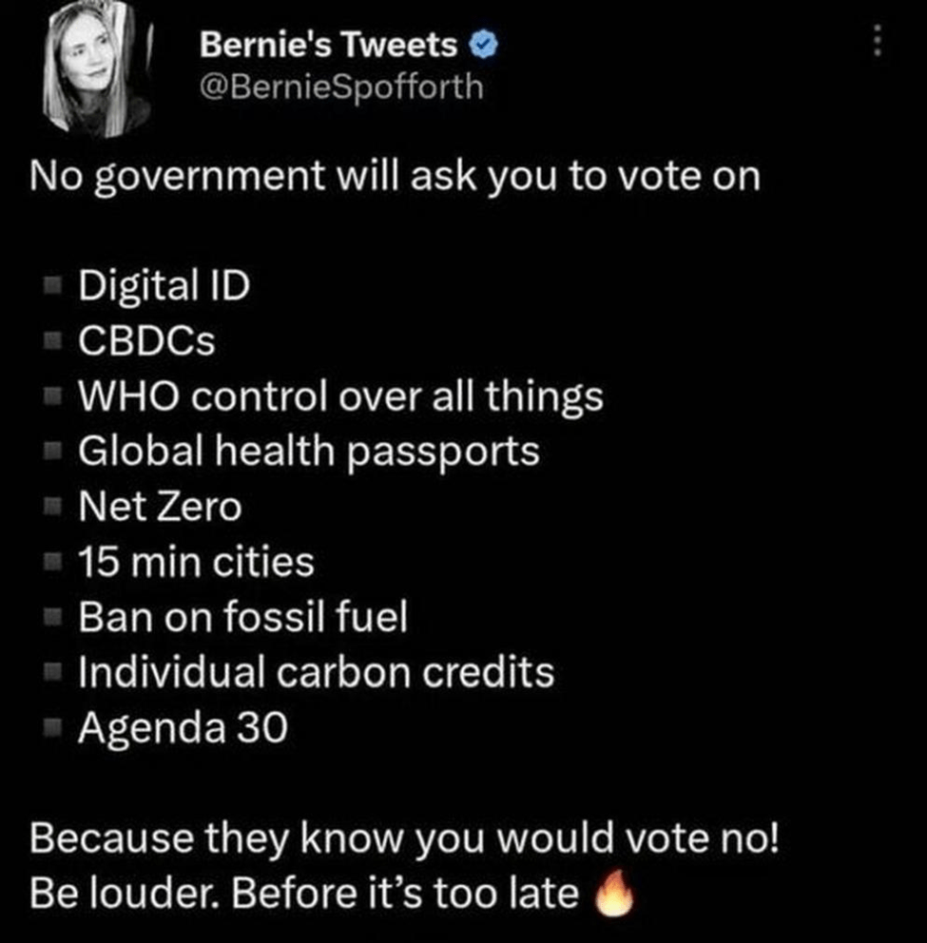Image resolution: width=927 pixels, height=943 pixels.
Task: Click the bullet beside Agenda 30
Action: 52,727
